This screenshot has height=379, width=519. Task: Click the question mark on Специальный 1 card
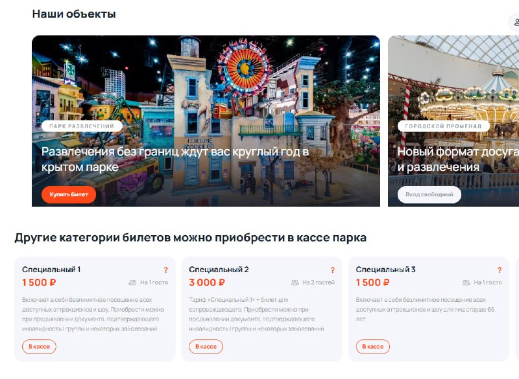click(x=166, y=270)
